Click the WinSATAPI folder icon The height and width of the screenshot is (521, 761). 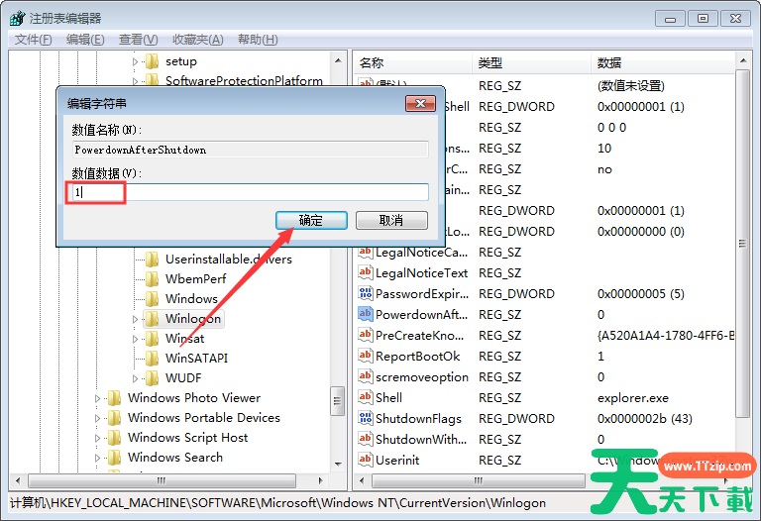tap(152, 359)
